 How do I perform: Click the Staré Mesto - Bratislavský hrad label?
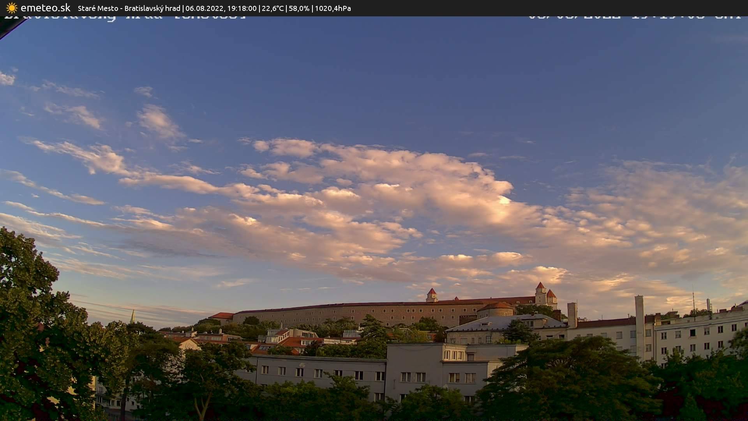[129, 8]
